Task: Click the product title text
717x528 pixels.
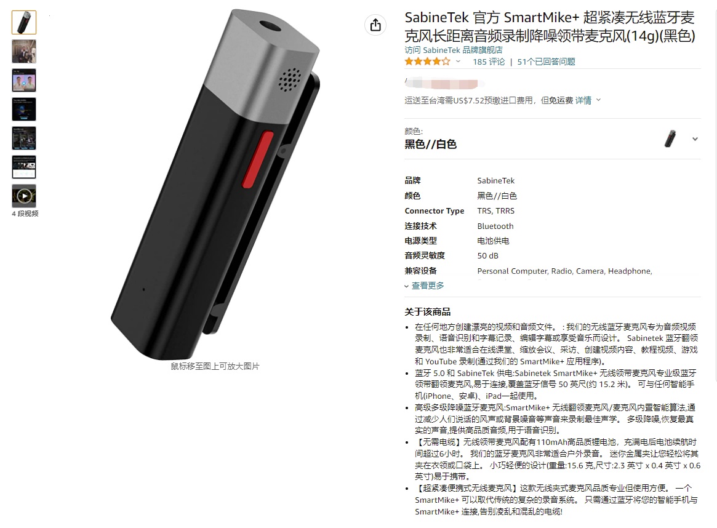Action: (550, 26)
